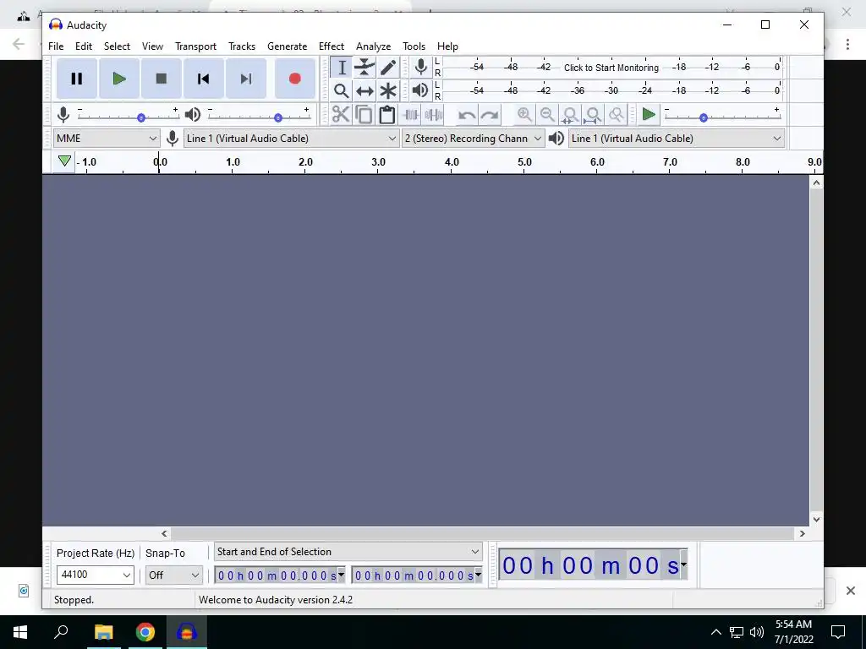Viewport: 866px width, 649px height.
Task: Click the Cut scissors icon
Action: pyautogui.click(x=341, y=115)
